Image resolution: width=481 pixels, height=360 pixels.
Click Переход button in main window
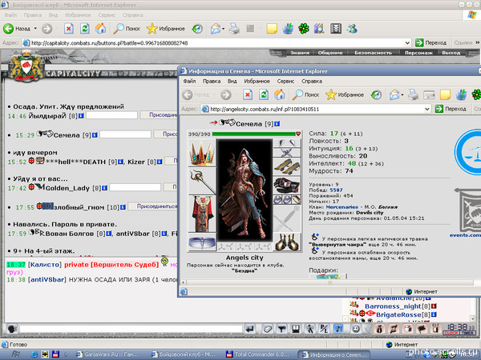430,43
